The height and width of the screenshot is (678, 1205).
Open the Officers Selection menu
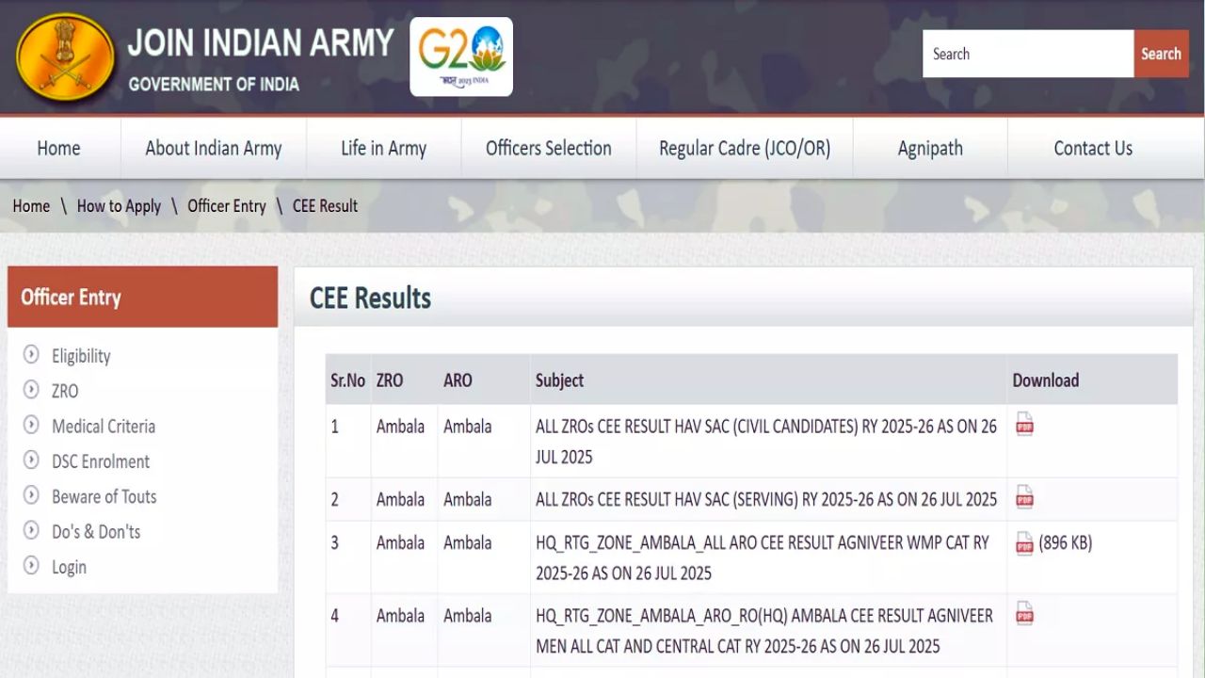(548, 148)
